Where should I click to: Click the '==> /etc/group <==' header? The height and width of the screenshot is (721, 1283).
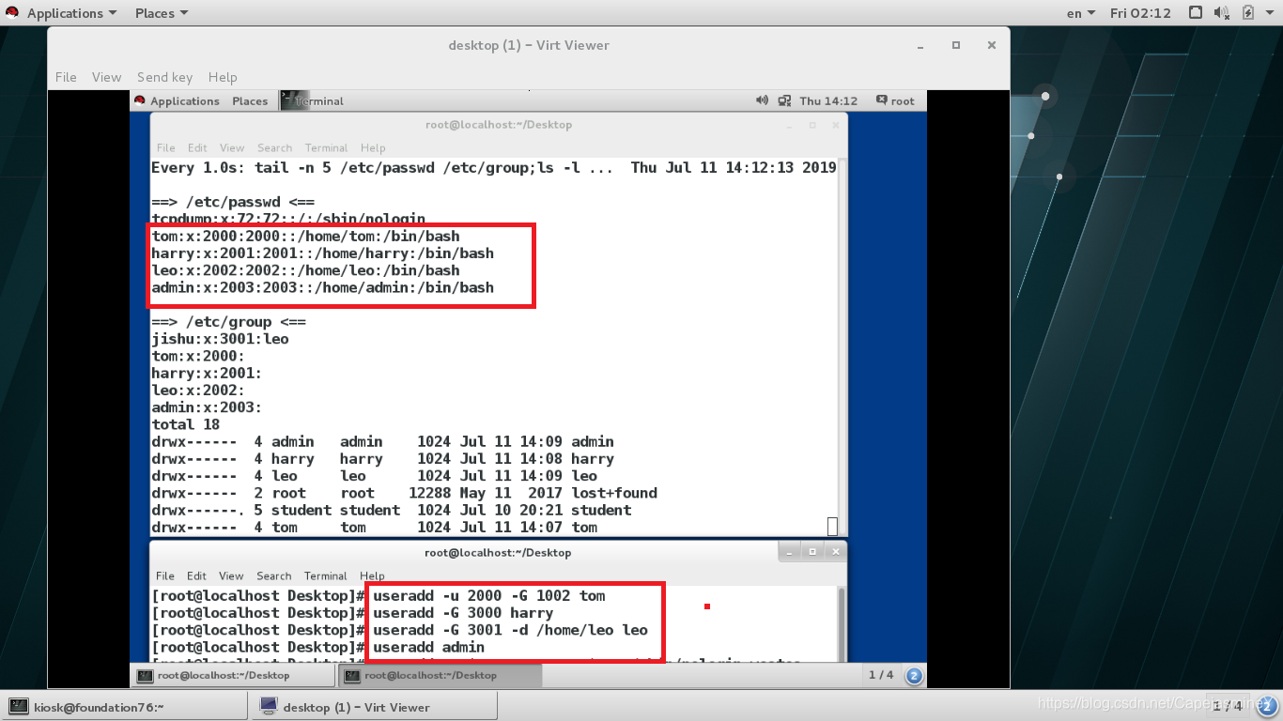228,322
